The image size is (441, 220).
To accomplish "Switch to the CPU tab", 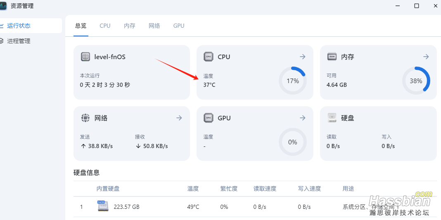I will pos(105,26).
